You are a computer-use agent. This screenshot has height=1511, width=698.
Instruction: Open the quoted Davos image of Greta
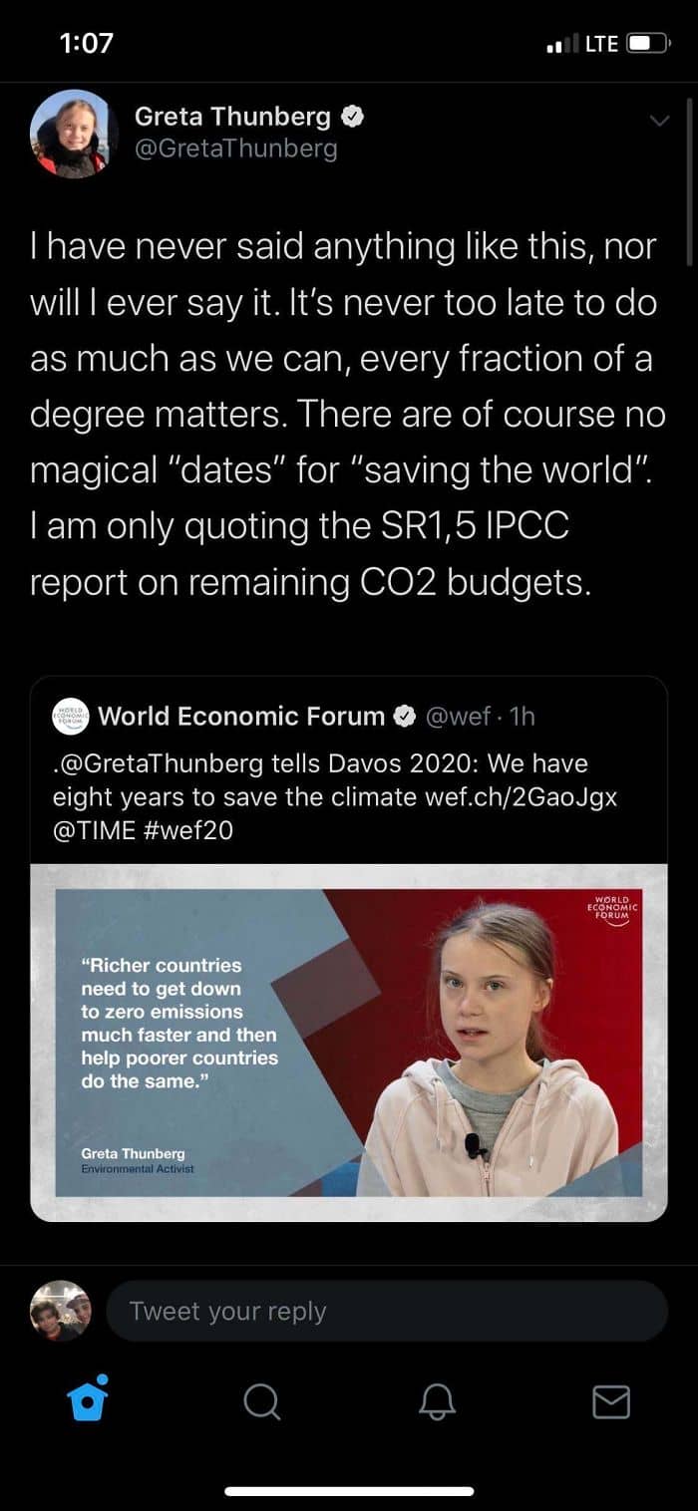[x=349, y=1042]
